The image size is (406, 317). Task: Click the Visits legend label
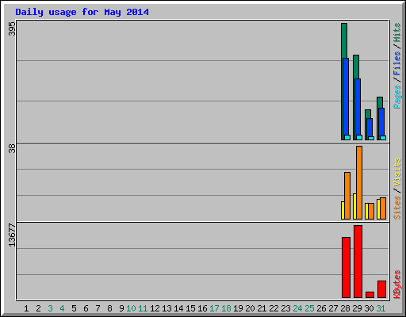(397, 172)
